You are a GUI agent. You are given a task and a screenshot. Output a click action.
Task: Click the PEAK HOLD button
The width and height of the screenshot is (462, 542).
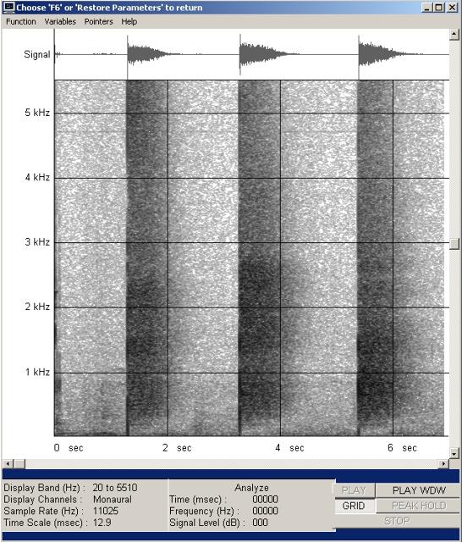coord(419,506)
